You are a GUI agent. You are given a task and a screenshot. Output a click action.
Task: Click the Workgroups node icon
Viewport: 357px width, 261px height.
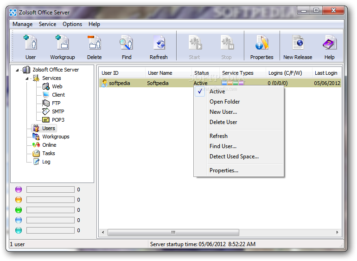tap(36, 137)
